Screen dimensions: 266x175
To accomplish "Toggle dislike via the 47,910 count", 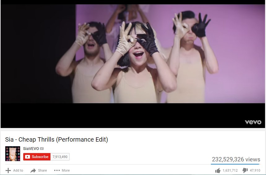I will click(x=255, y=170).
